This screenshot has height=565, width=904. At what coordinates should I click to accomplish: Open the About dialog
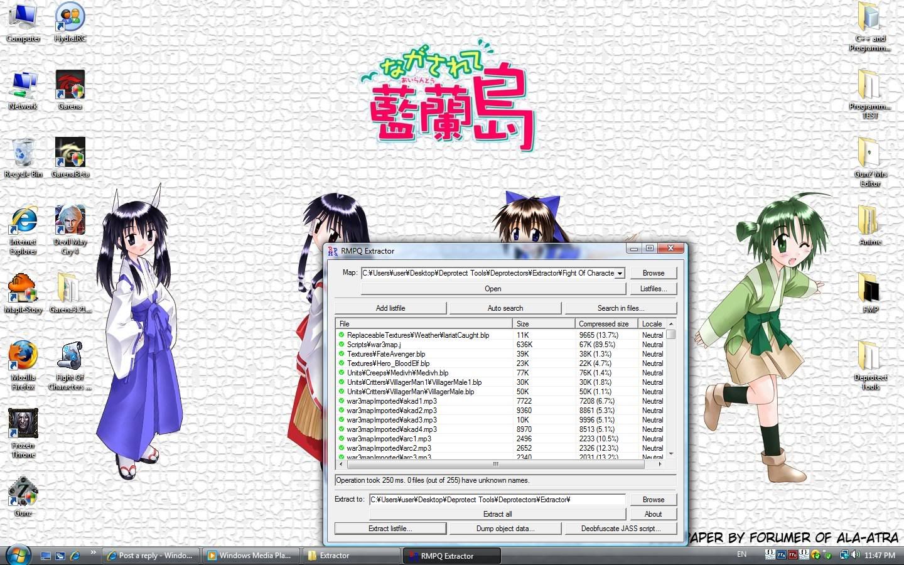pos(653,514)
